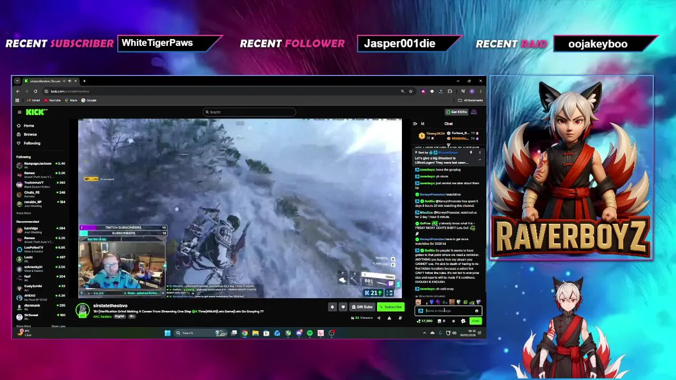The image size is (676, 380).
Task: Open schneckyirl in Recommended list
Action: pos(41,268)
